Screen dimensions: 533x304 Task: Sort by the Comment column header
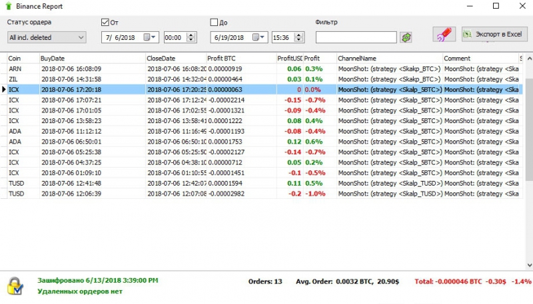[x=480, y=59]
